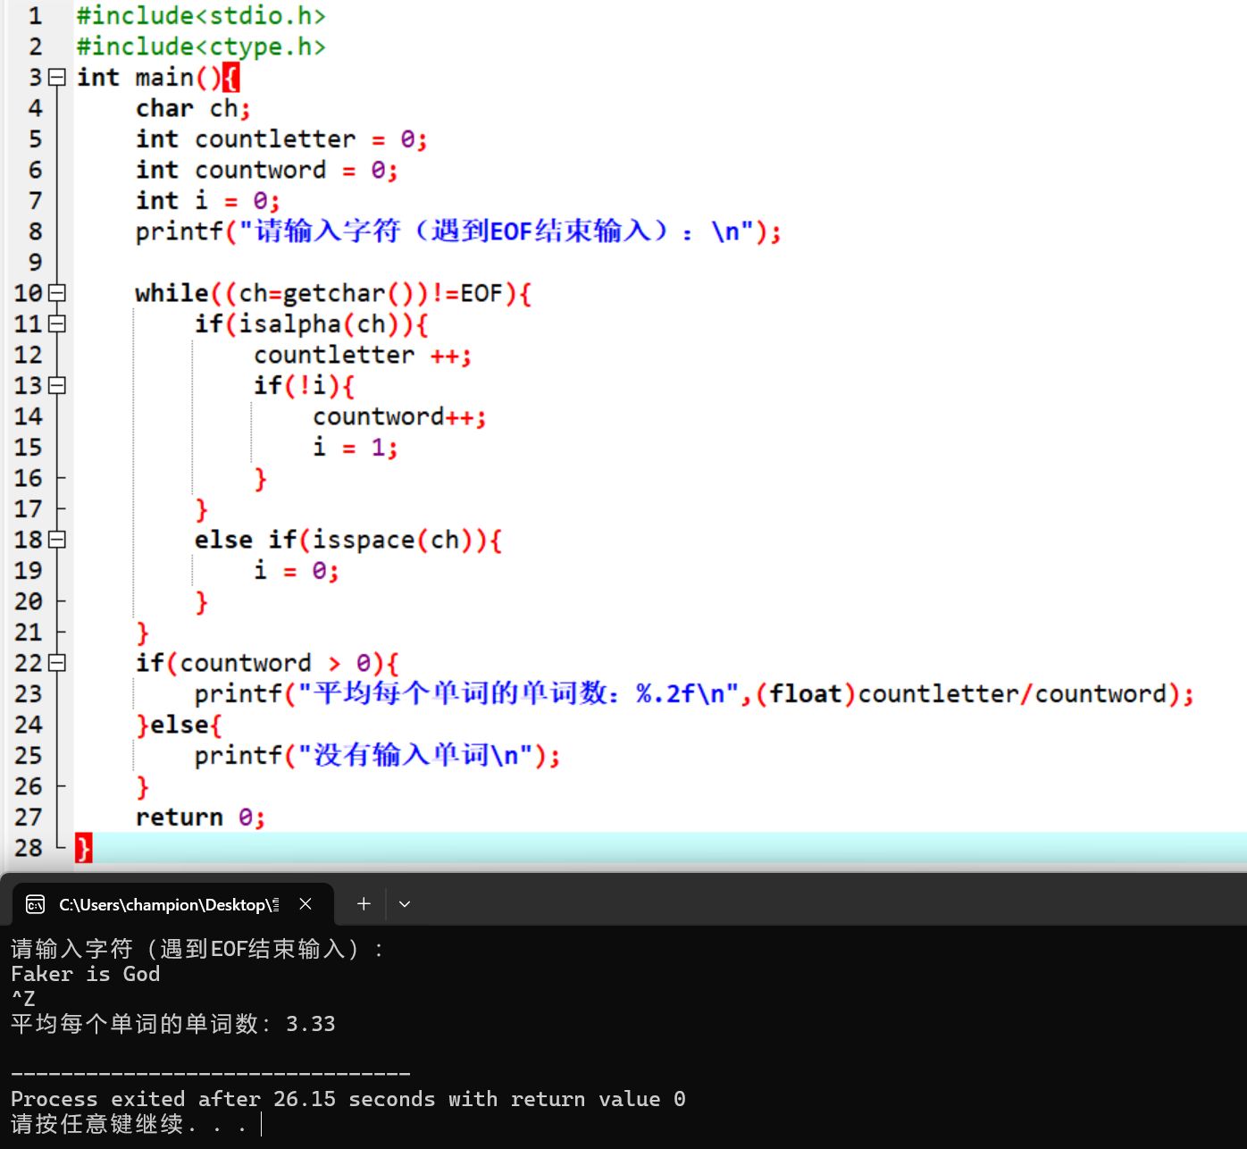Viewport: 1247px width, 1149px height.
Task: Click 'i = 0;' statement on line 19
Action: [297, 571]
